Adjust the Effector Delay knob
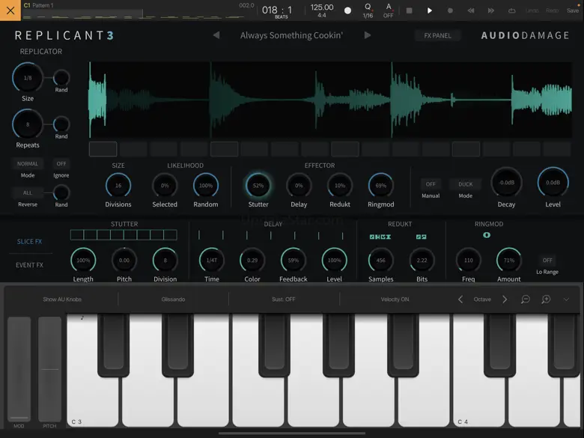 [x=299, y=185]
